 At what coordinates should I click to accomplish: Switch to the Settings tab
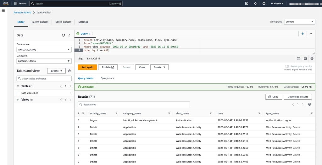click(x=83, y=22)
